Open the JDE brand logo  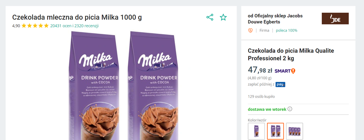pyautogui.click(x=335, y=18)
